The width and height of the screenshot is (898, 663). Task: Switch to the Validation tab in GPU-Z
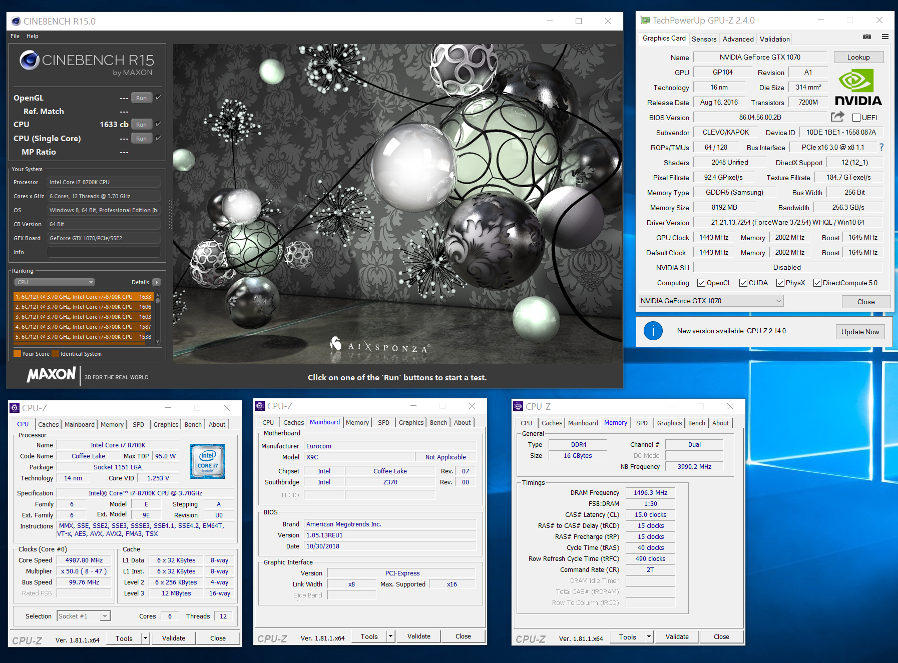(774, 39)
